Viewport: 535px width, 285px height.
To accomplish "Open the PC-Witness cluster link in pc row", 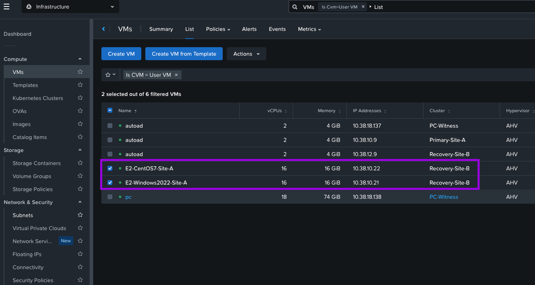I will pyautogui.click(x=444, y=197).
